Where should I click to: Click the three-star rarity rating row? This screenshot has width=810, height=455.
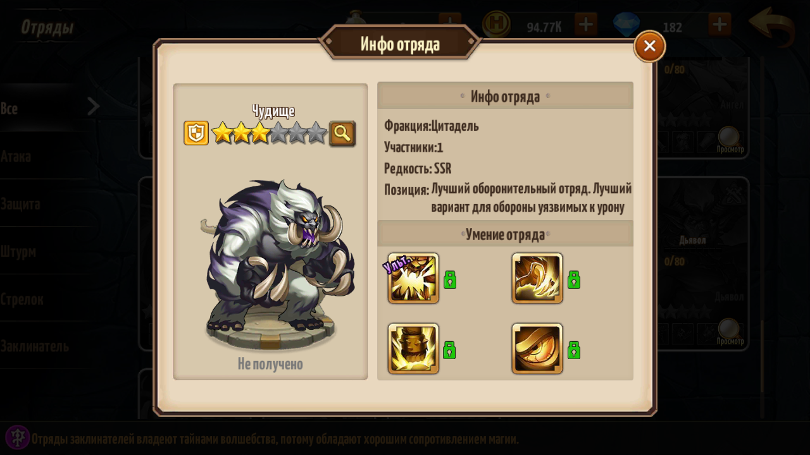(269, 133)
